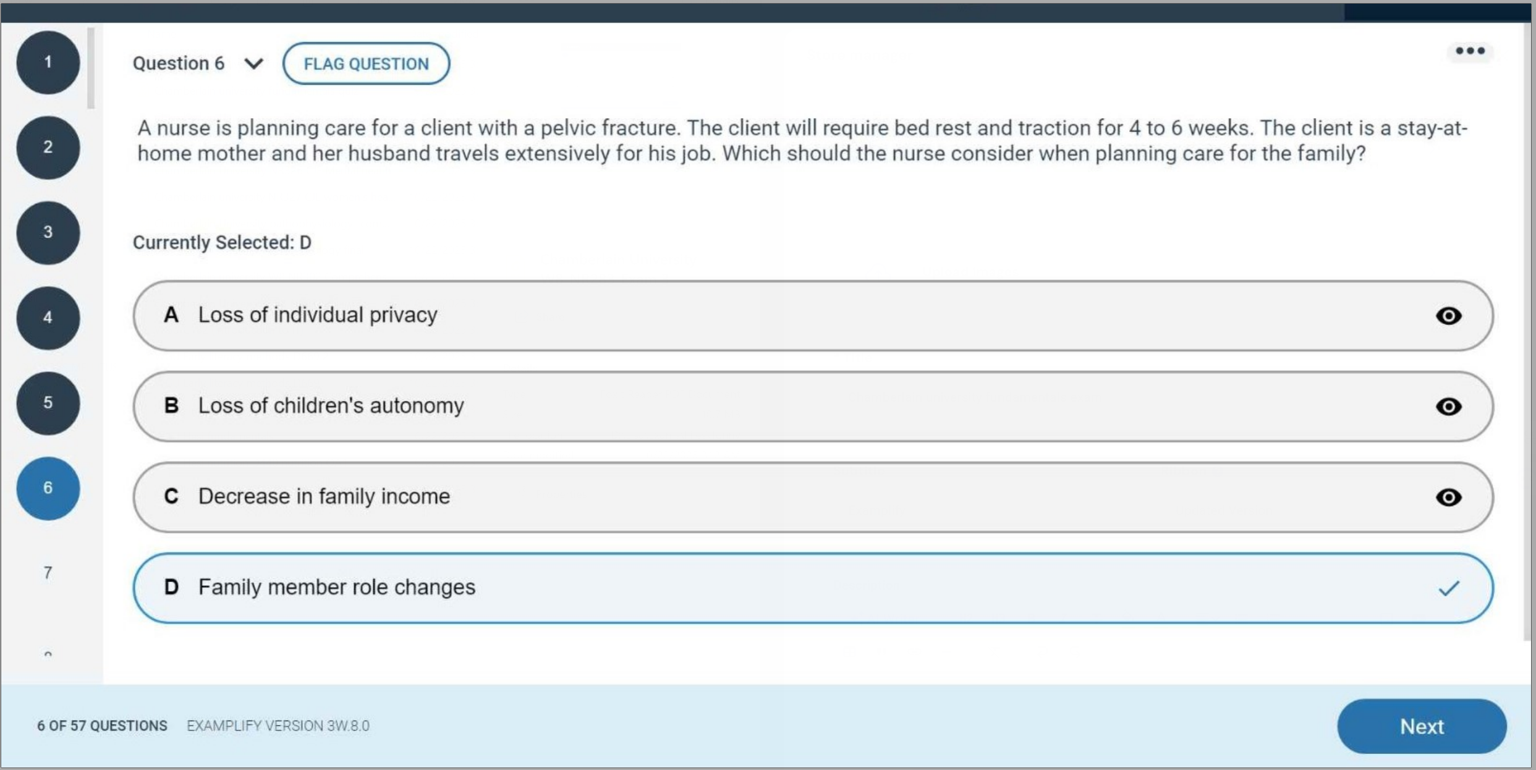Expand the Question 6 dropdown chevron

253,63
